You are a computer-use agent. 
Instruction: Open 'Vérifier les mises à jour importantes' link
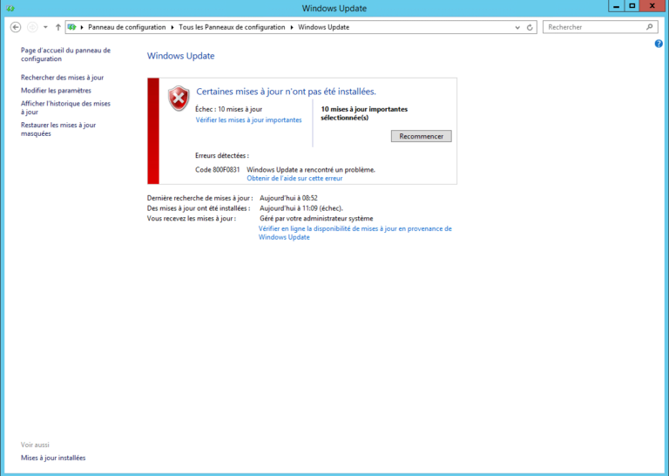pos(248,120)
